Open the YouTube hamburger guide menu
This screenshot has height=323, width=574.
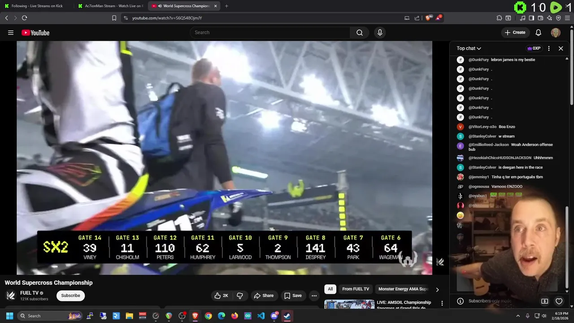(x=11, y=33)
